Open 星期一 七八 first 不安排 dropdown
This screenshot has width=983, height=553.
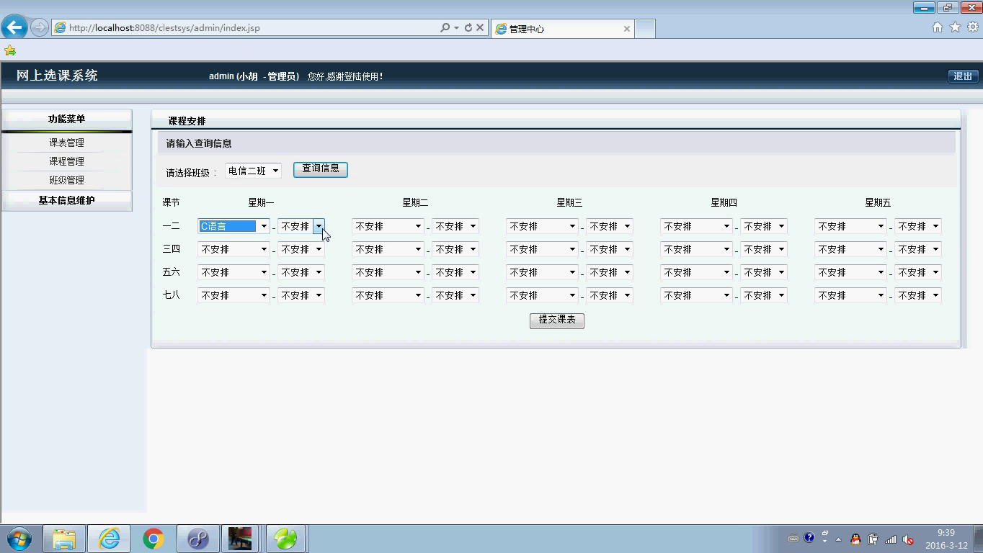click(x=233, y=295)
